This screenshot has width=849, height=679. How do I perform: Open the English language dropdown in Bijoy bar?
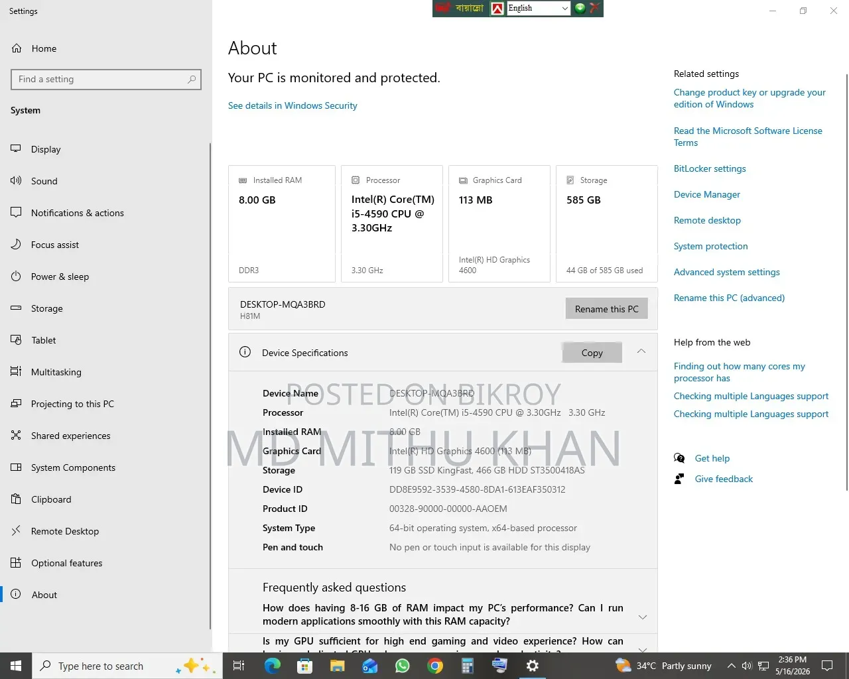click(538, 8)
